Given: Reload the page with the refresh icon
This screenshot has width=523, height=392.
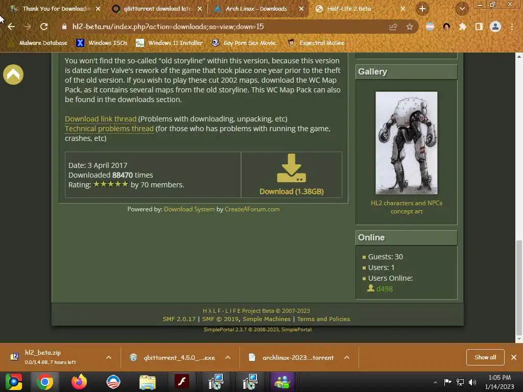Looking at the screenshot, I should (x=44, y=27).
